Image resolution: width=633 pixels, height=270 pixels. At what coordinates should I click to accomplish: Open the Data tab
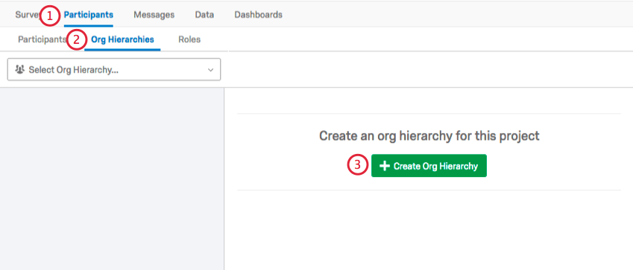tap(204, 15)
